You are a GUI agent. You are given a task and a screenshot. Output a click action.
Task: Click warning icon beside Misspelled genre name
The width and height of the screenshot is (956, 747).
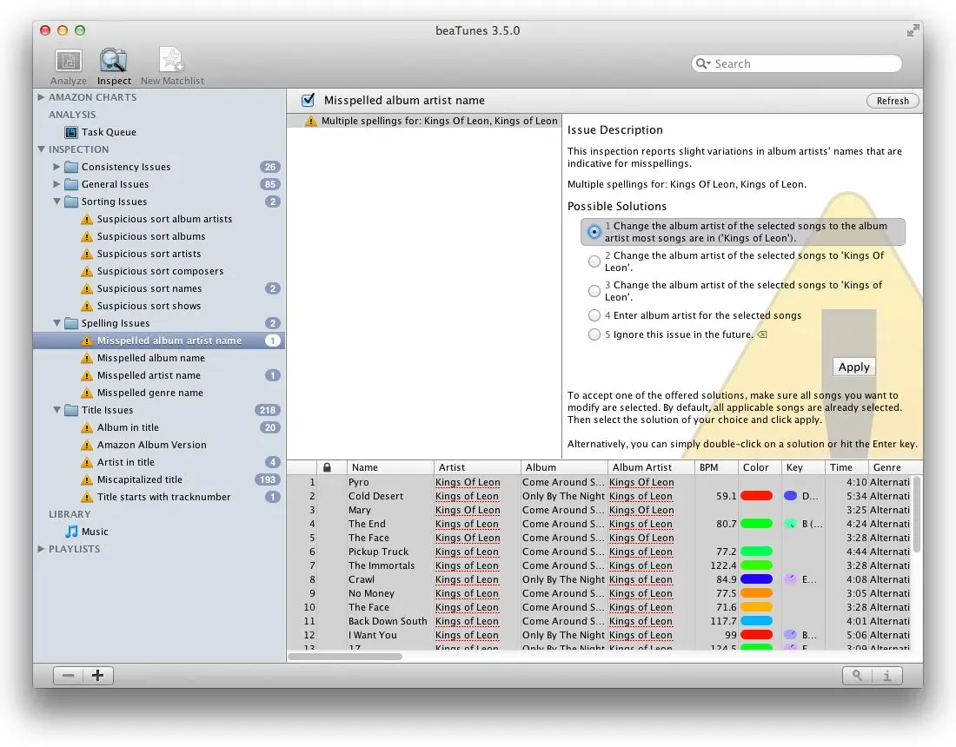(87, 393)
